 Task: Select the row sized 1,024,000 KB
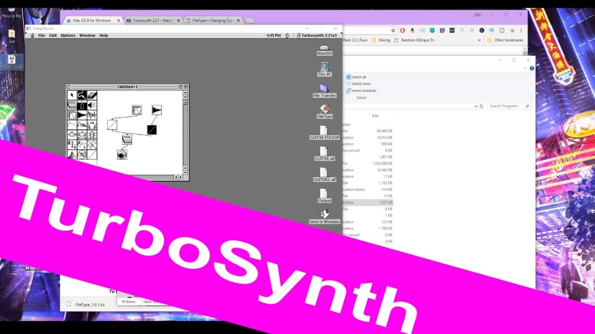click(x=367, y=163)
